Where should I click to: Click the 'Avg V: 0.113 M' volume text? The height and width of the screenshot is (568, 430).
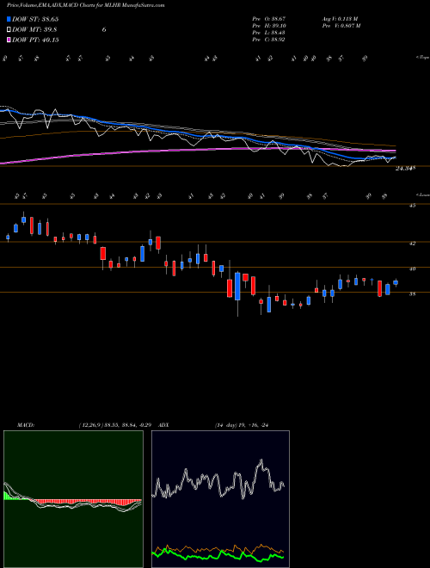coord(340,18)
